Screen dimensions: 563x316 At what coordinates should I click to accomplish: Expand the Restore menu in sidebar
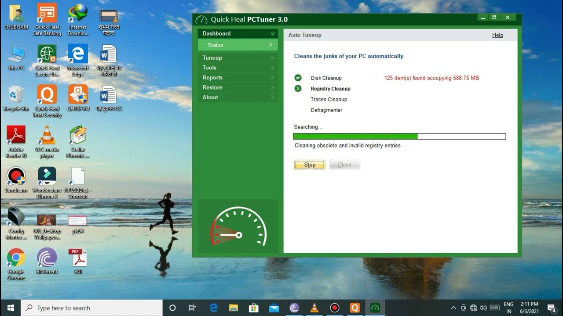click(238, 87)
